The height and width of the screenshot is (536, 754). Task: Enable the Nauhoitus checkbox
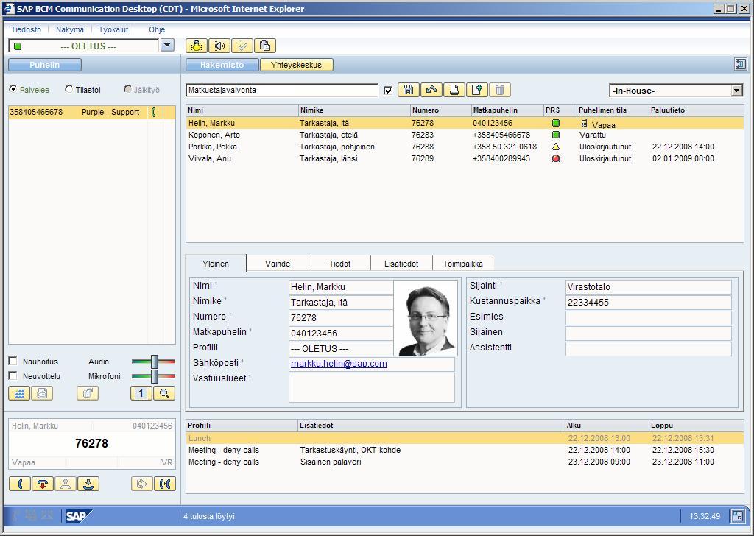13,361
